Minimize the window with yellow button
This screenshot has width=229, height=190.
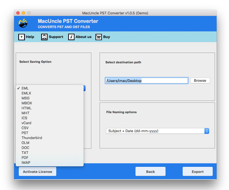23,13
